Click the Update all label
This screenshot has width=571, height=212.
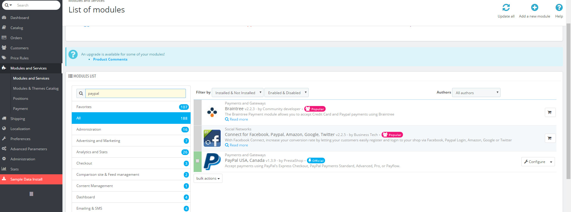pos(506,16)
